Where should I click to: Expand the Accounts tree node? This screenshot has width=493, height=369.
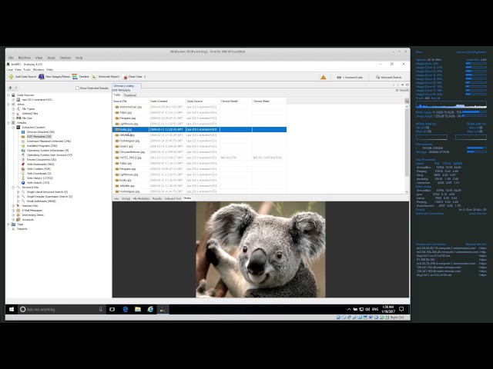(13, 220)
